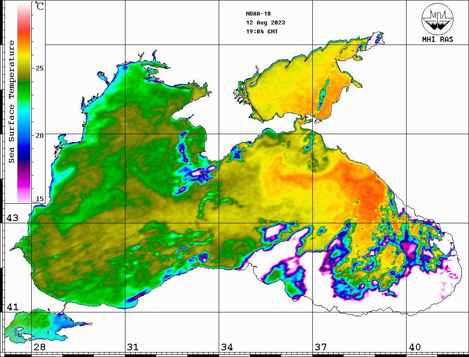The width and height of the screenshot is (469, 357).
Task: Click the '19:04 GMT' time text
Action: click(261, 31)
